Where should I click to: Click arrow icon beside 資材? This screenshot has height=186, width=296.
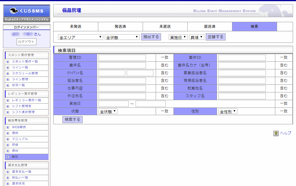coord(8,151)
